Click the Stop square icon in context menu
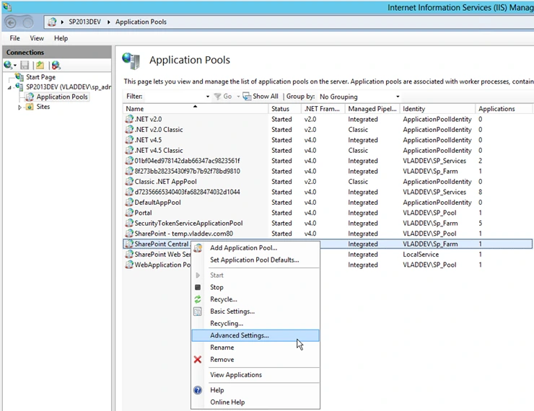Image resolution: width=534 pixels, height=411 pixels. [x=198, y=287]
